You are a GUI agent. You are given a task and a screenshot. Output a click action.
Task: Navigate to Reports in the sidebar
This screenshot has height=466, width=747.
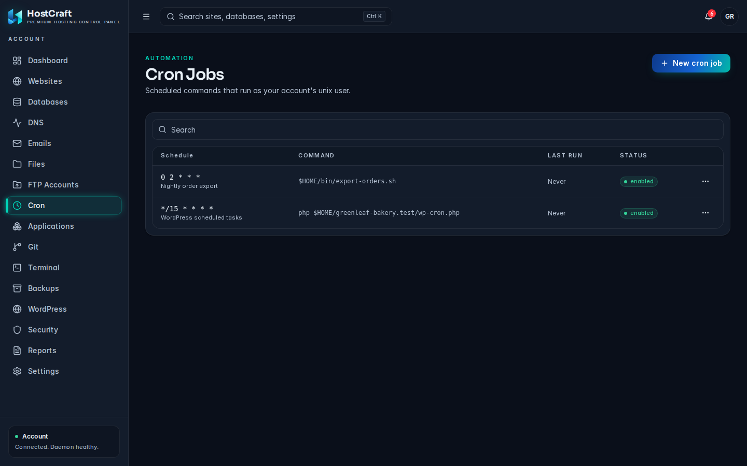tap(64, 351)
